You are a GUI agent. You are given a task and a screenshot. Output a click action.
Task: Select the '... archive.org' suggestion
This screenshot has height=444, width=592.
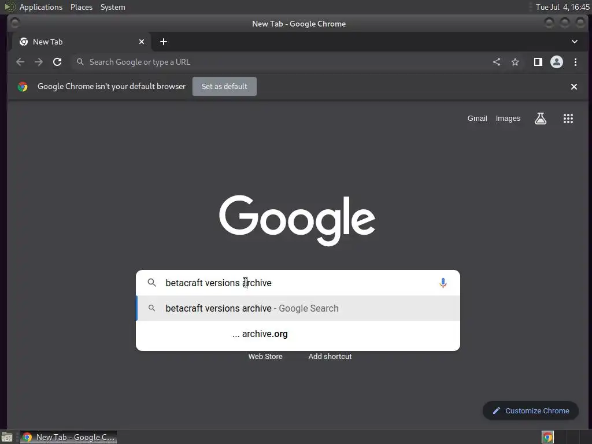point(298,334)
